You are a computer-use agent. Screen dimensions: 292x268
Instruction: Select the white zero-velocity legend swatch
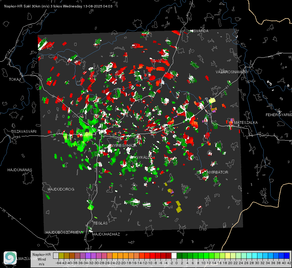pyautogui.click(x=174, y=255)
